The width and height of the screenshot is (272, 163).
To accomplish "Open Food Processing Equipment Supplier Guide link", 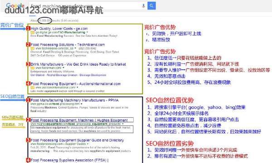I will coord(77,140).
